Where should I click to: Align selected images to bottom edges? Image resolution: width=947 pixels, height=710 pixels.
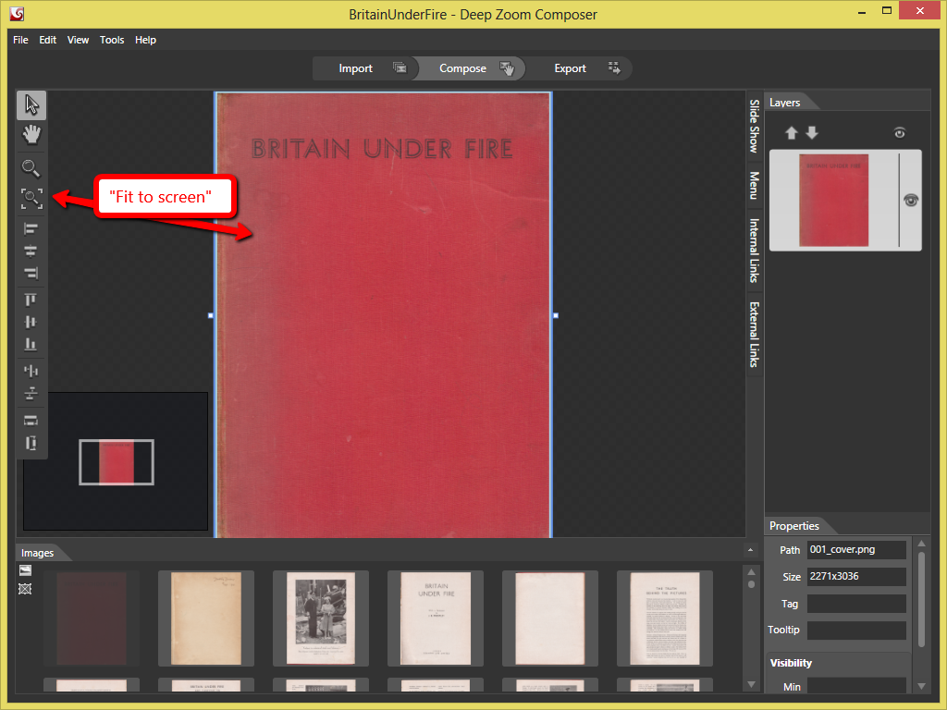click(31, 344)
